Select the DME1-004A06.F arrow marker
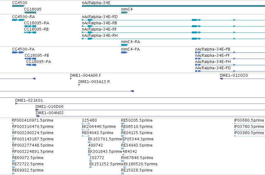Screen dimensions: 265x175 [x=71, y=79]
